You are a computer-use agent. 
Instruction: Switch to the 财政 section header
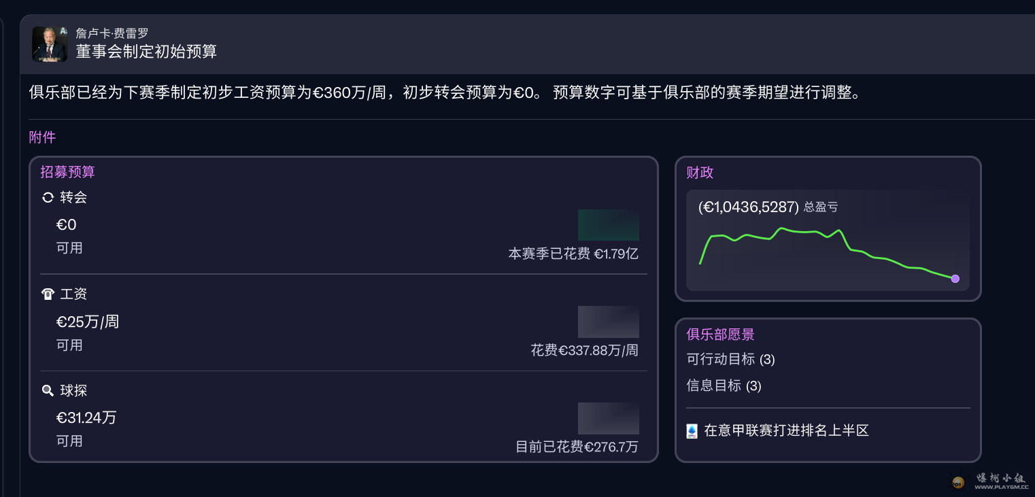click(700, 173)
